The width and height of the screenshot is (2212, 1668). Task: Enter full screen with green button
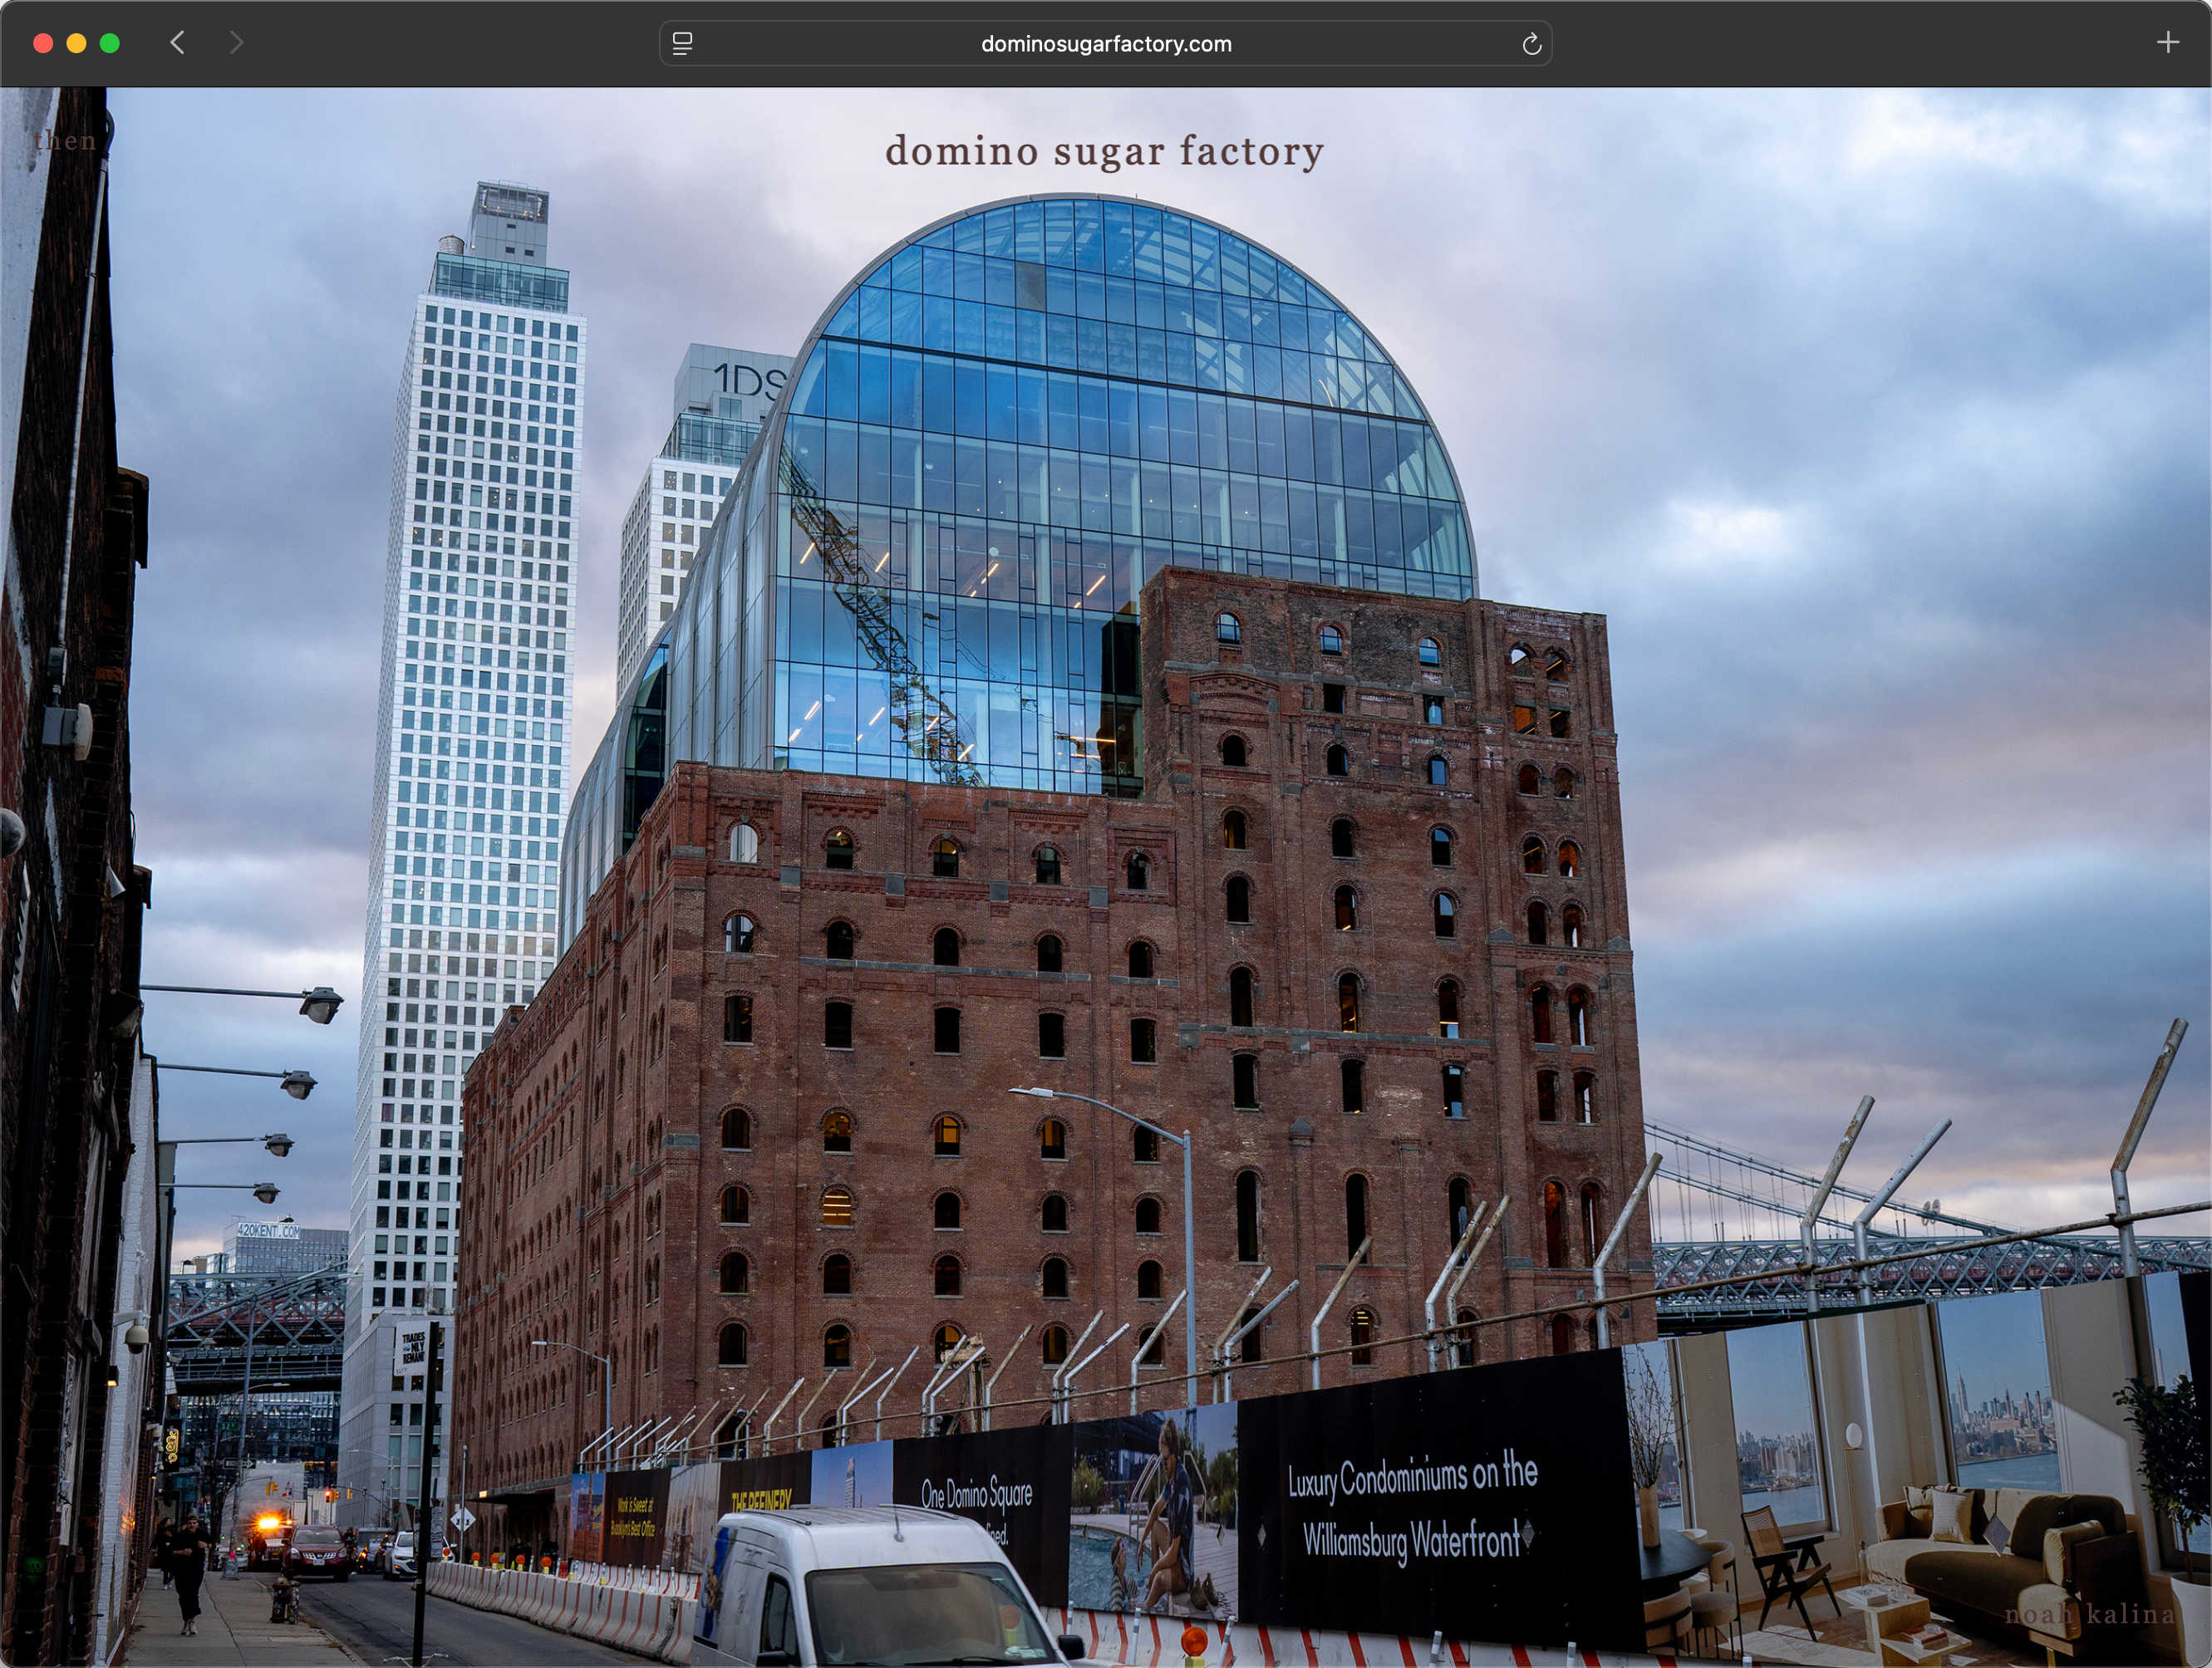click(x=110, y=43)
